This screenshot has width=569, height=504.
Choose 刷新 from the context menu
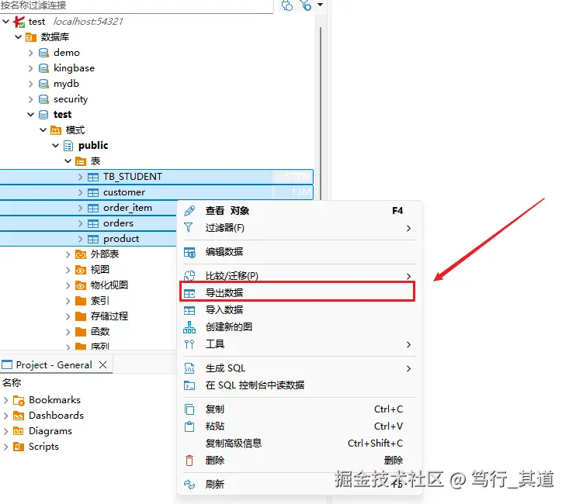(299, 485)
